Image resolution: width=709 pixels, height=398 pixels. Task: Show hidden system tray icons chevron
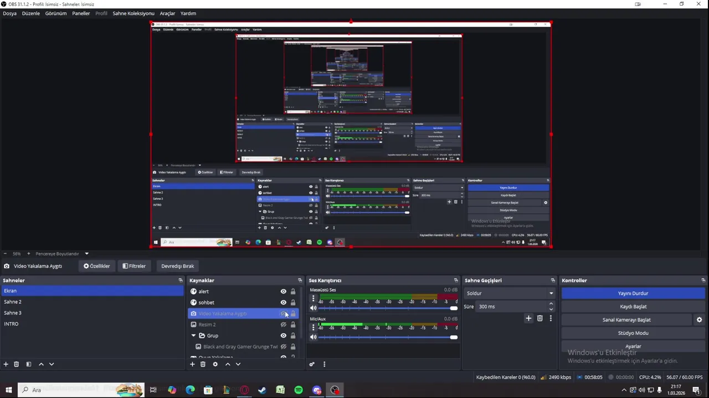[624, 390]
